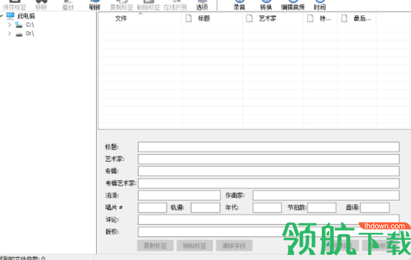The image size is (411, 260).
Task: Click the document icon beside 最后... header
Action: [344, 19]
